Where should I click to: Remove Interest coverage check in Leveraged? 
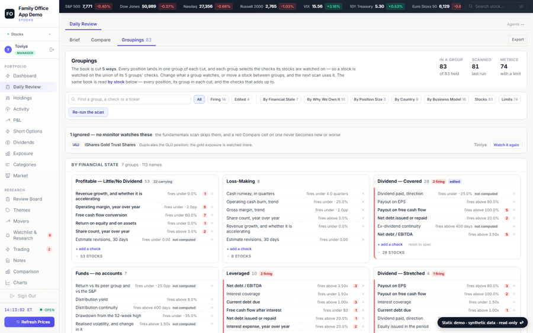[363, 294]
